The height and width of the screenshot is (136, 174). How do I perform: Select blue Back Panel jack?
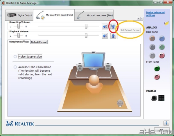click(162, 39)
